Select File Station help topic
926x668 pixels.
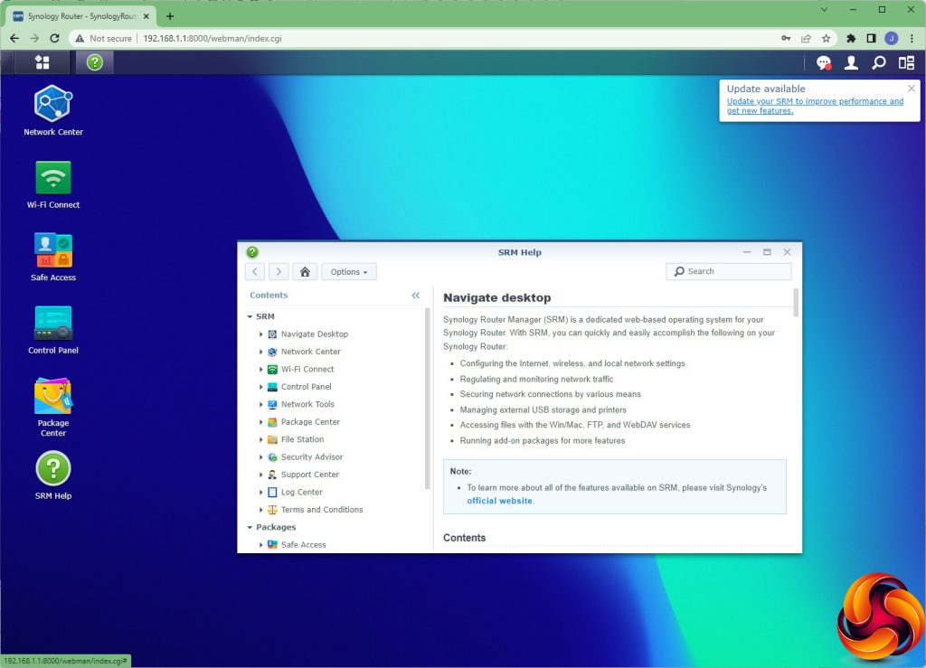[302, 439]
